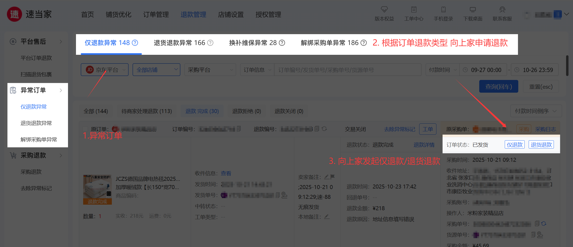Open the 版本权益 diamond icon

[384, 10]
